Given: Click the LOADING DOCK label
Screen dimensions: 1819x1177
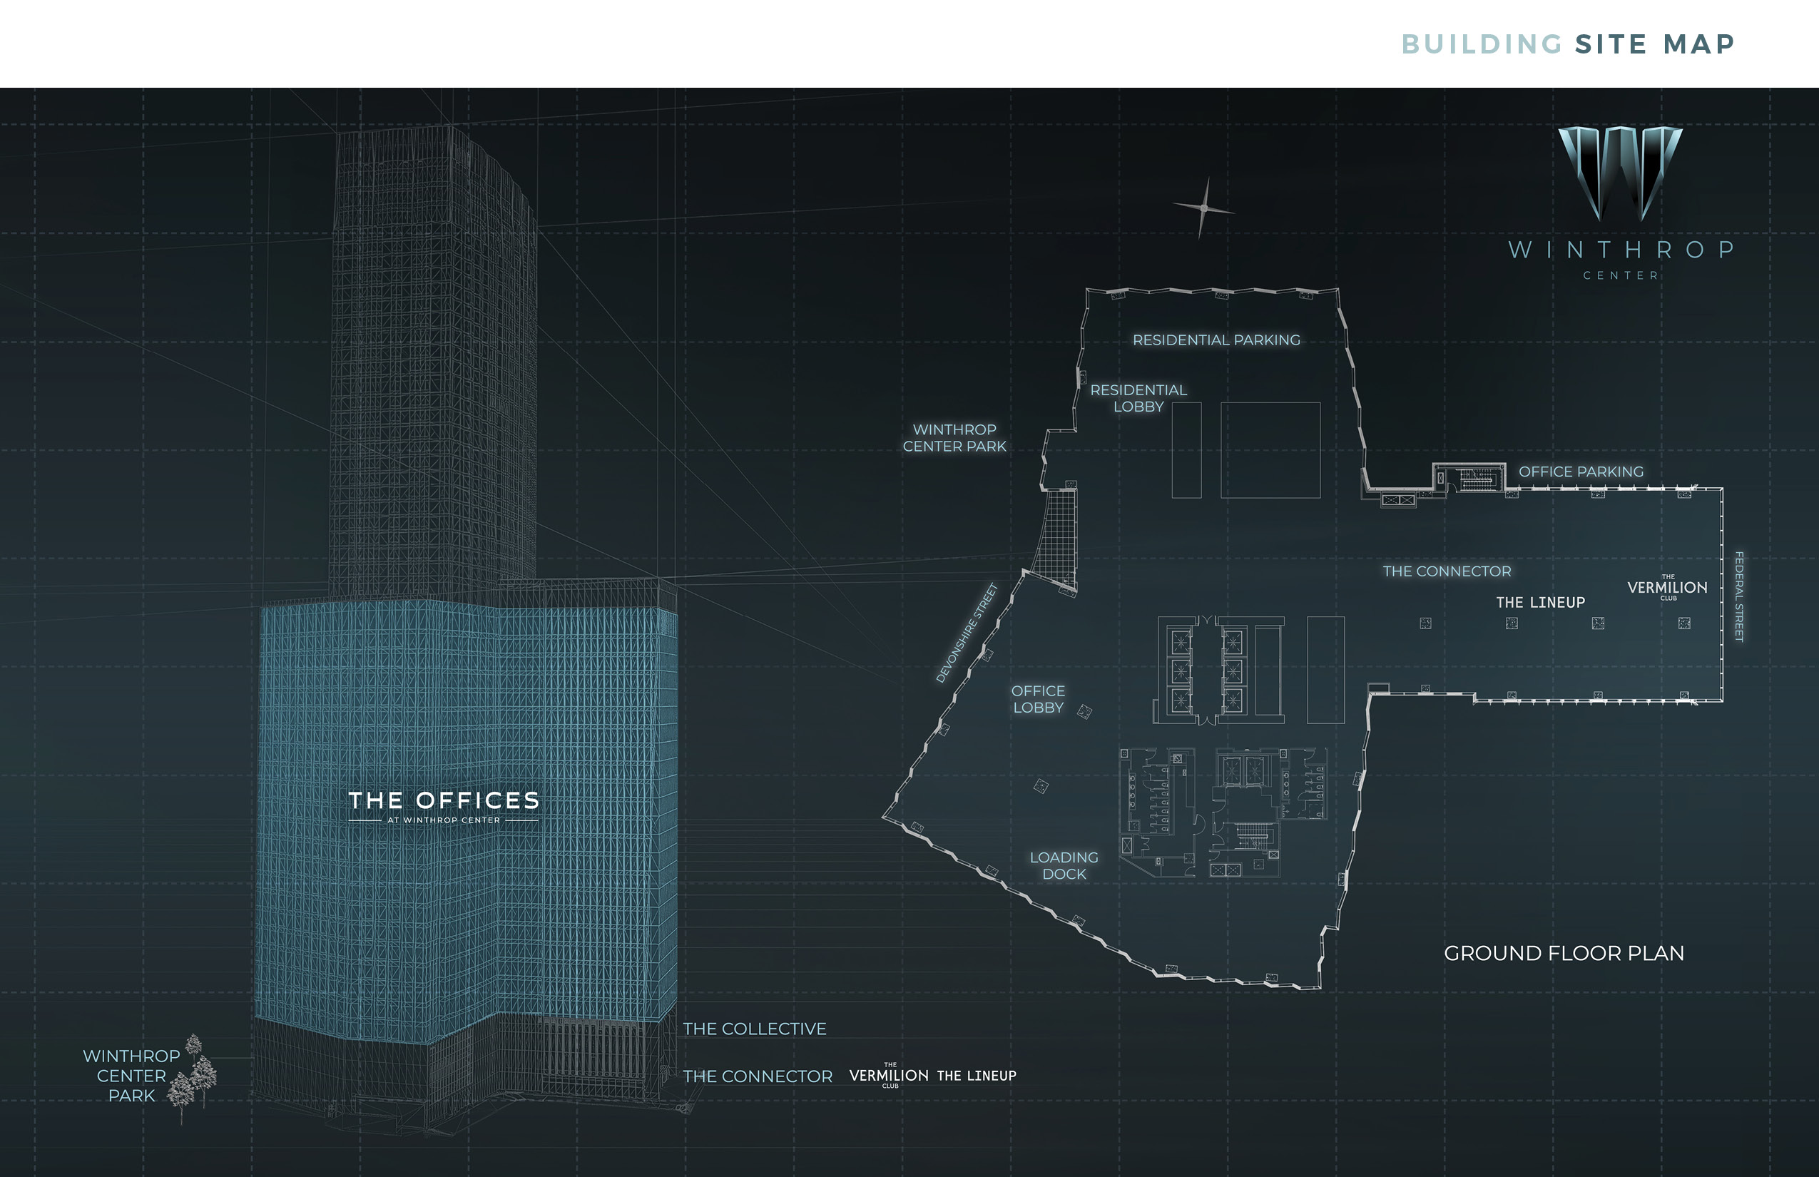Looking at the screenshot, I should pos(1063,865).
